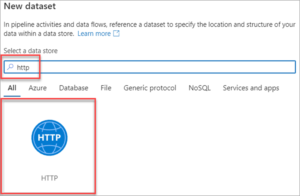Choose the HTTP label under the globe

point(49,178)
